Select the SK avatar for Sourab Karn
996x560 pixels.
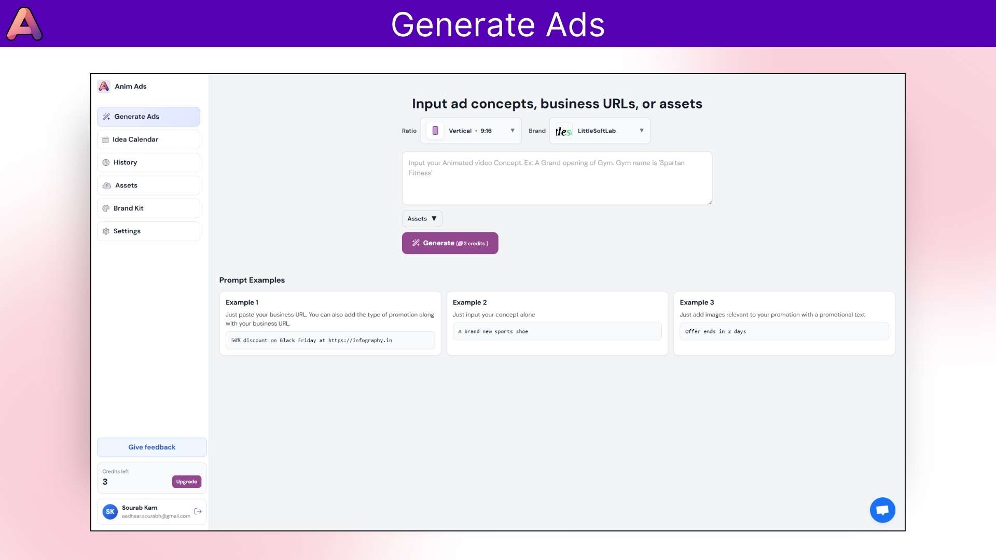click(109, 512)
